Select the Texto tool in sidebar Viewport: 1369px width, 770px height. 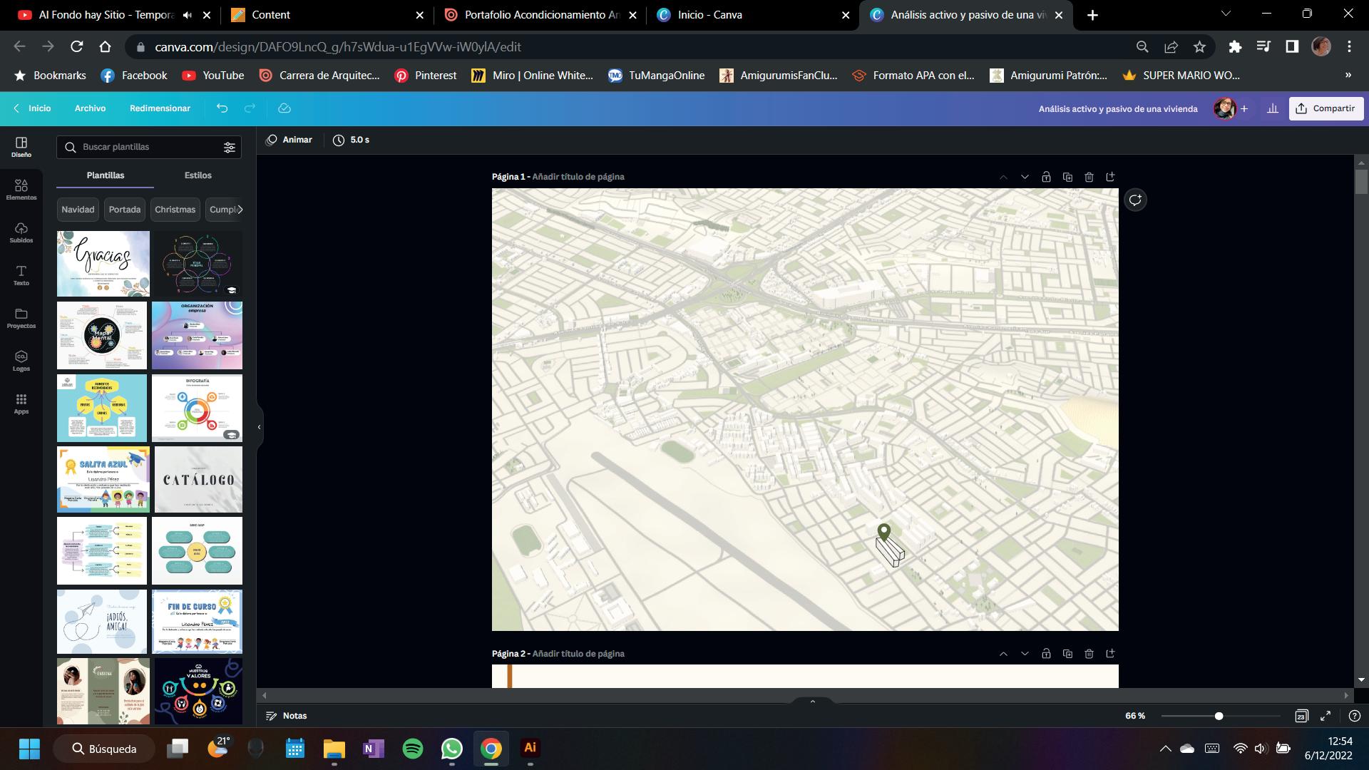tap(21, 274)
